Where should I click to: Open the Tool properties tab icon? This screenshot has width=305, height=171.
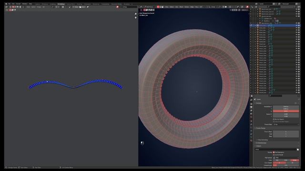tap(251, 100)
